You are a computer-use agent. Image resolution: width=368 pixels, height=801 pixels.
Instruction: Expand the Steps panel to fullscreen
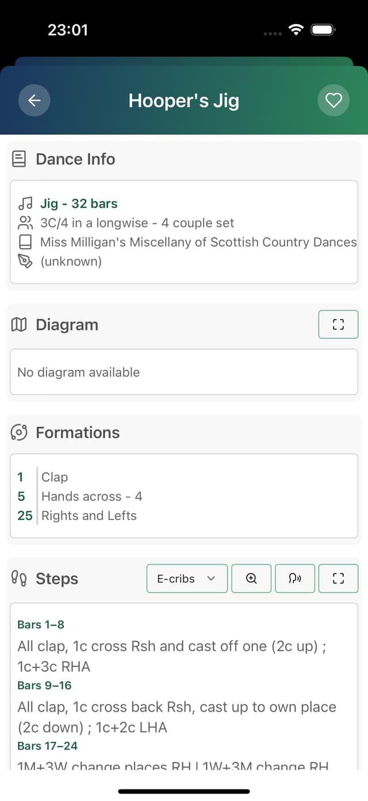tap(338, 578)
